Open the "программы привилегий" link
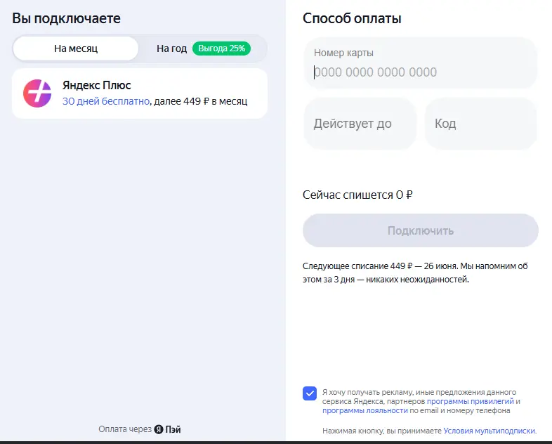Image resolution: width=552 pixels, height=444 pixels. click(x=471, y=401)
